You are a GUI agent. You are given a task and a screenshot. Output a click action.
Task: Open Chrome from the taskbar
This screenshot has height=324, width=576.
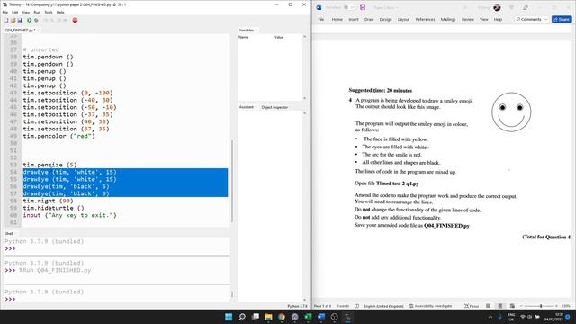point(282,317)
